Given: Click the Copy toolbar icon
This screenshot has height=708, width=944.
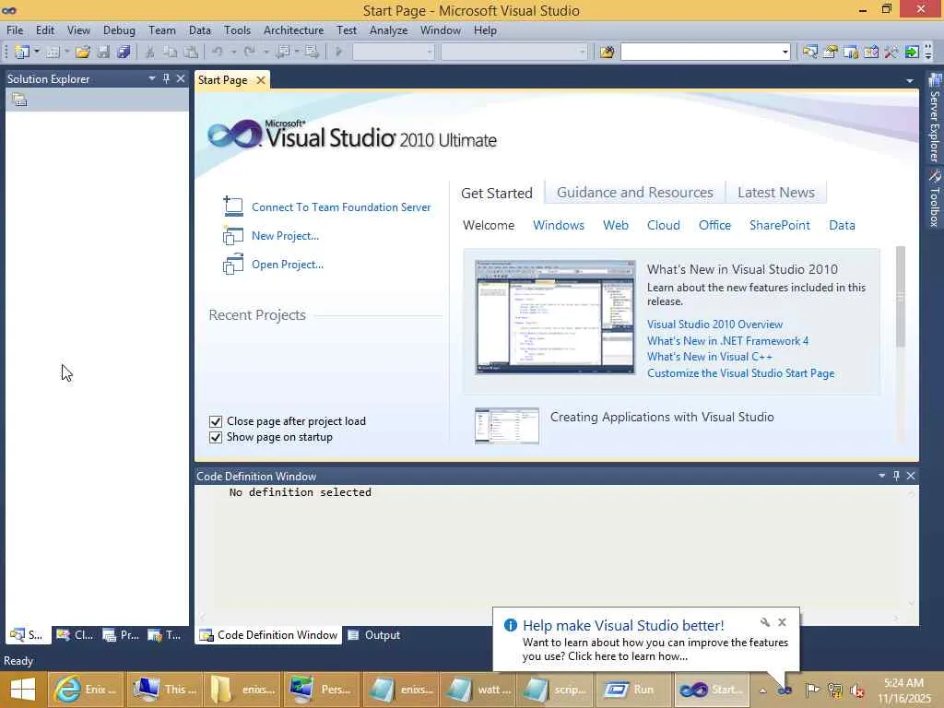Looking at the screenshot, I should 171,53.
